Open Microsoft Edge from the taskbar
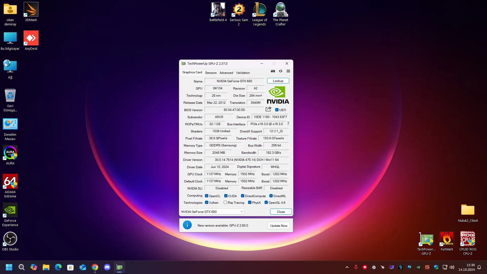The width and height of the screenshot is (487, 274). coord(58,267)
